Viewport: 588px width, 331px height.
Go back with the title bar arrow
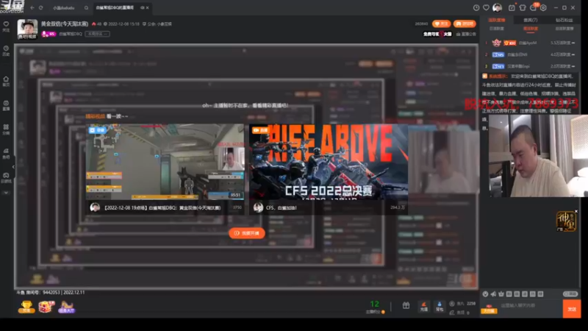tap(32, 7)
